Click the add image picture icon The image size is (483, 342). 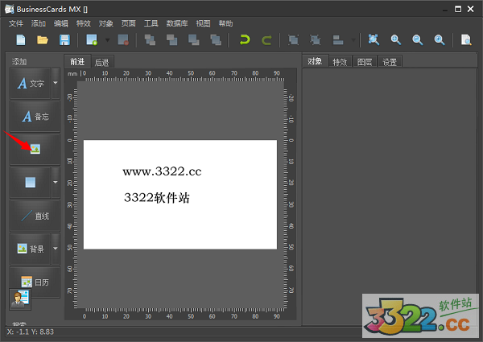tap(35, 150)
